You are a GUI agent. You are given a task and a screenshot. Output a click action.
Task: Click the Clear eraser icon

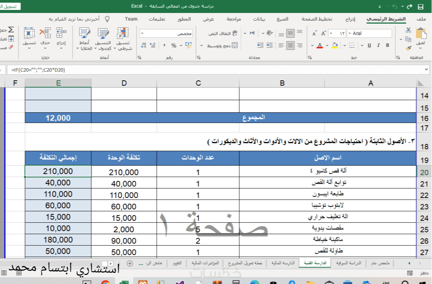pos(11,47)
